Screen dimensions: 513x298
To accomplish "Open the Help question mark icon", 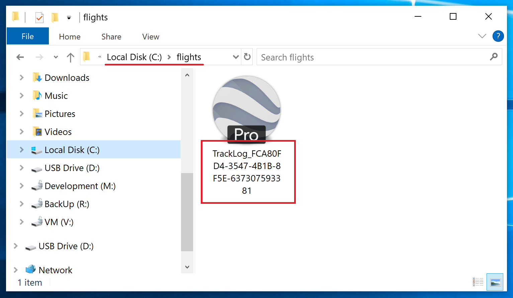I will [x=498, y=36].
